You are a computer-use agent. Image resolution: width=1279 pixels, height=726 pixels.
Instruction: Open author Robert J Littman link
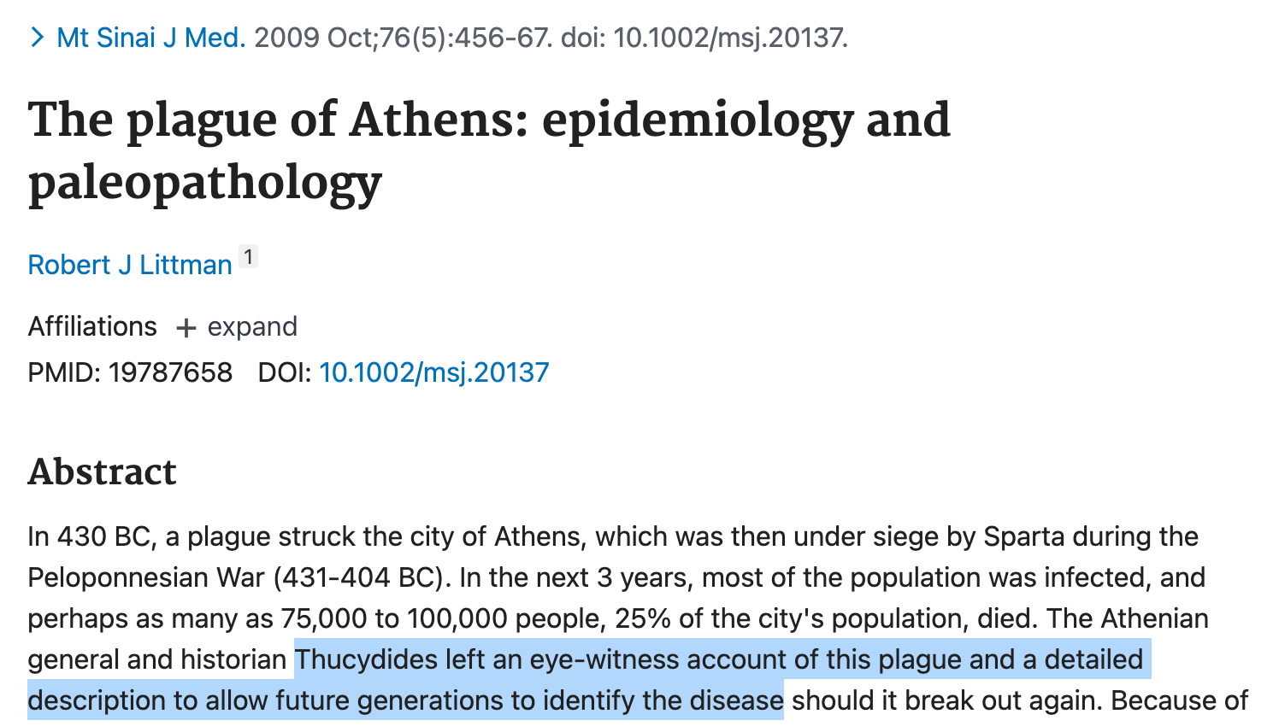130,265
